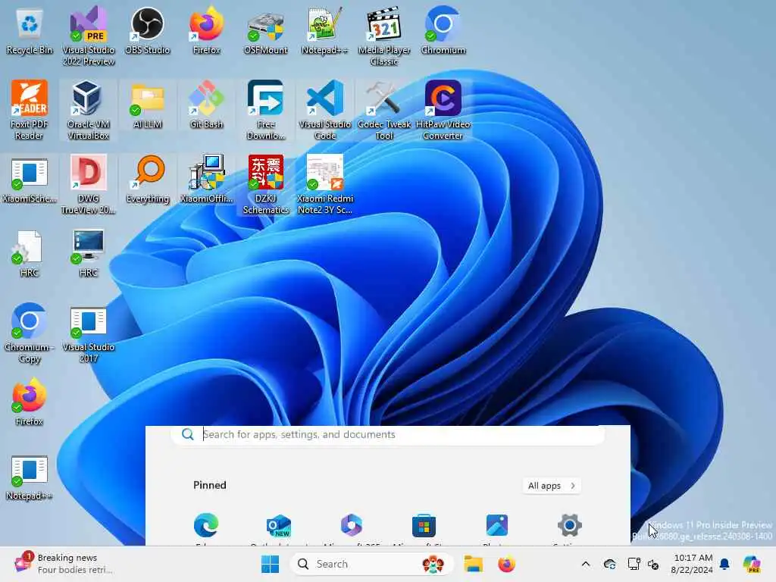Open the AI LLM folder
Screen dimensions: 776x582
(x=148, y=105)
